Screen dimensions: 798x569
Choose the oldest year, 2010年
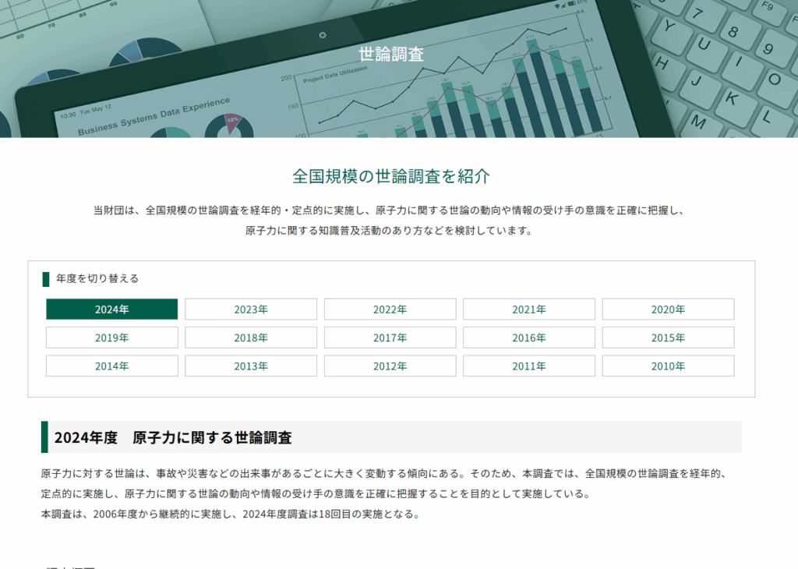pos(668,366)
